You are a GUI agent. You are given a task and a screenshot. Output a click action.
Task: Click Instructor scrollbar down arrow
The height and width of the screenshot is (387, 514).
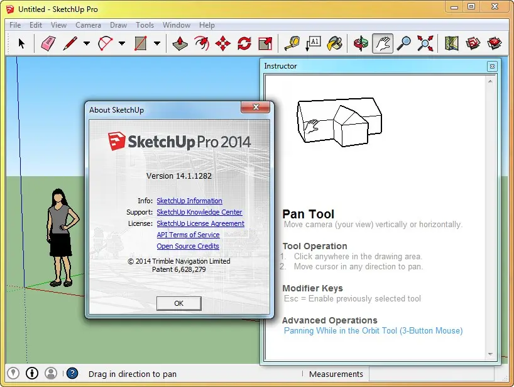click(x=490, y=354)
